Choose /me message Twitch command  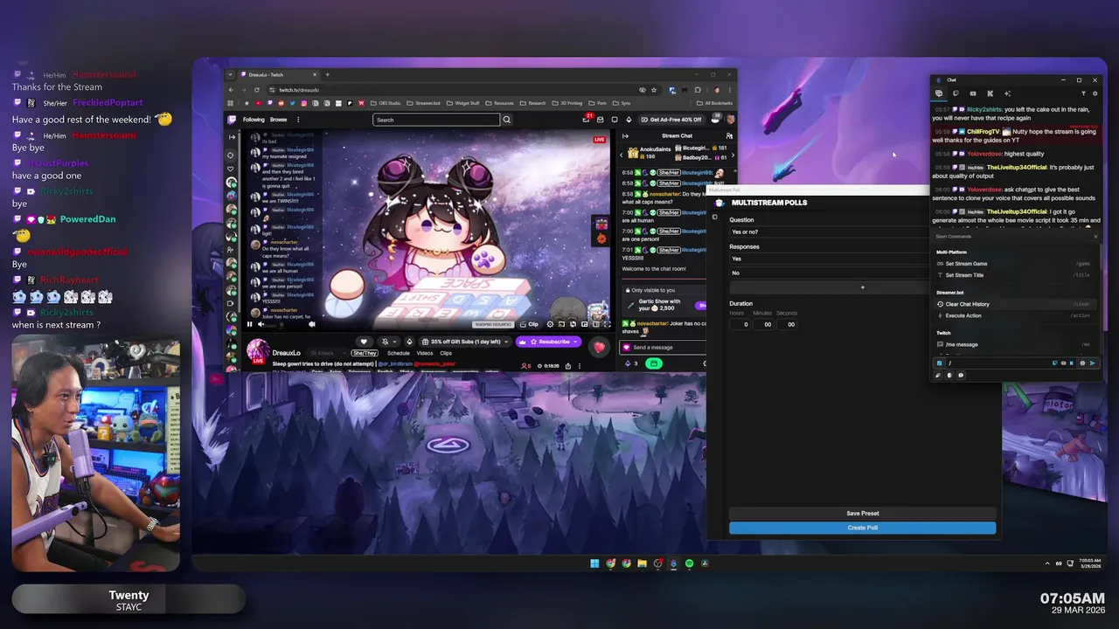pos(1014,344)
